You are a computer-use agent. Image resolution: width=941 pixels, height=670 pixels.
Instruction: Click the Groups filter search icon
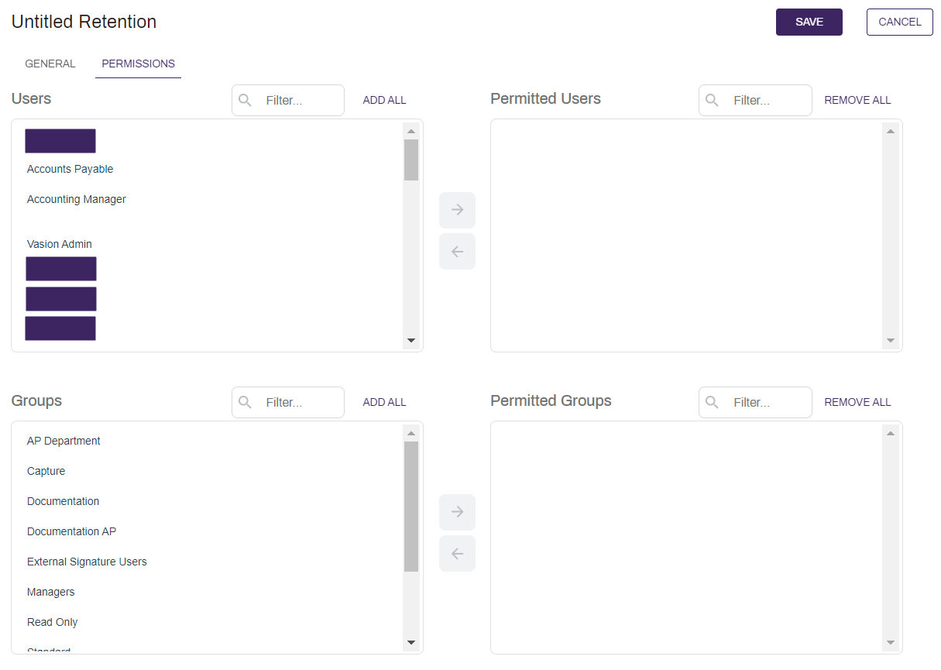coord(246,402)
